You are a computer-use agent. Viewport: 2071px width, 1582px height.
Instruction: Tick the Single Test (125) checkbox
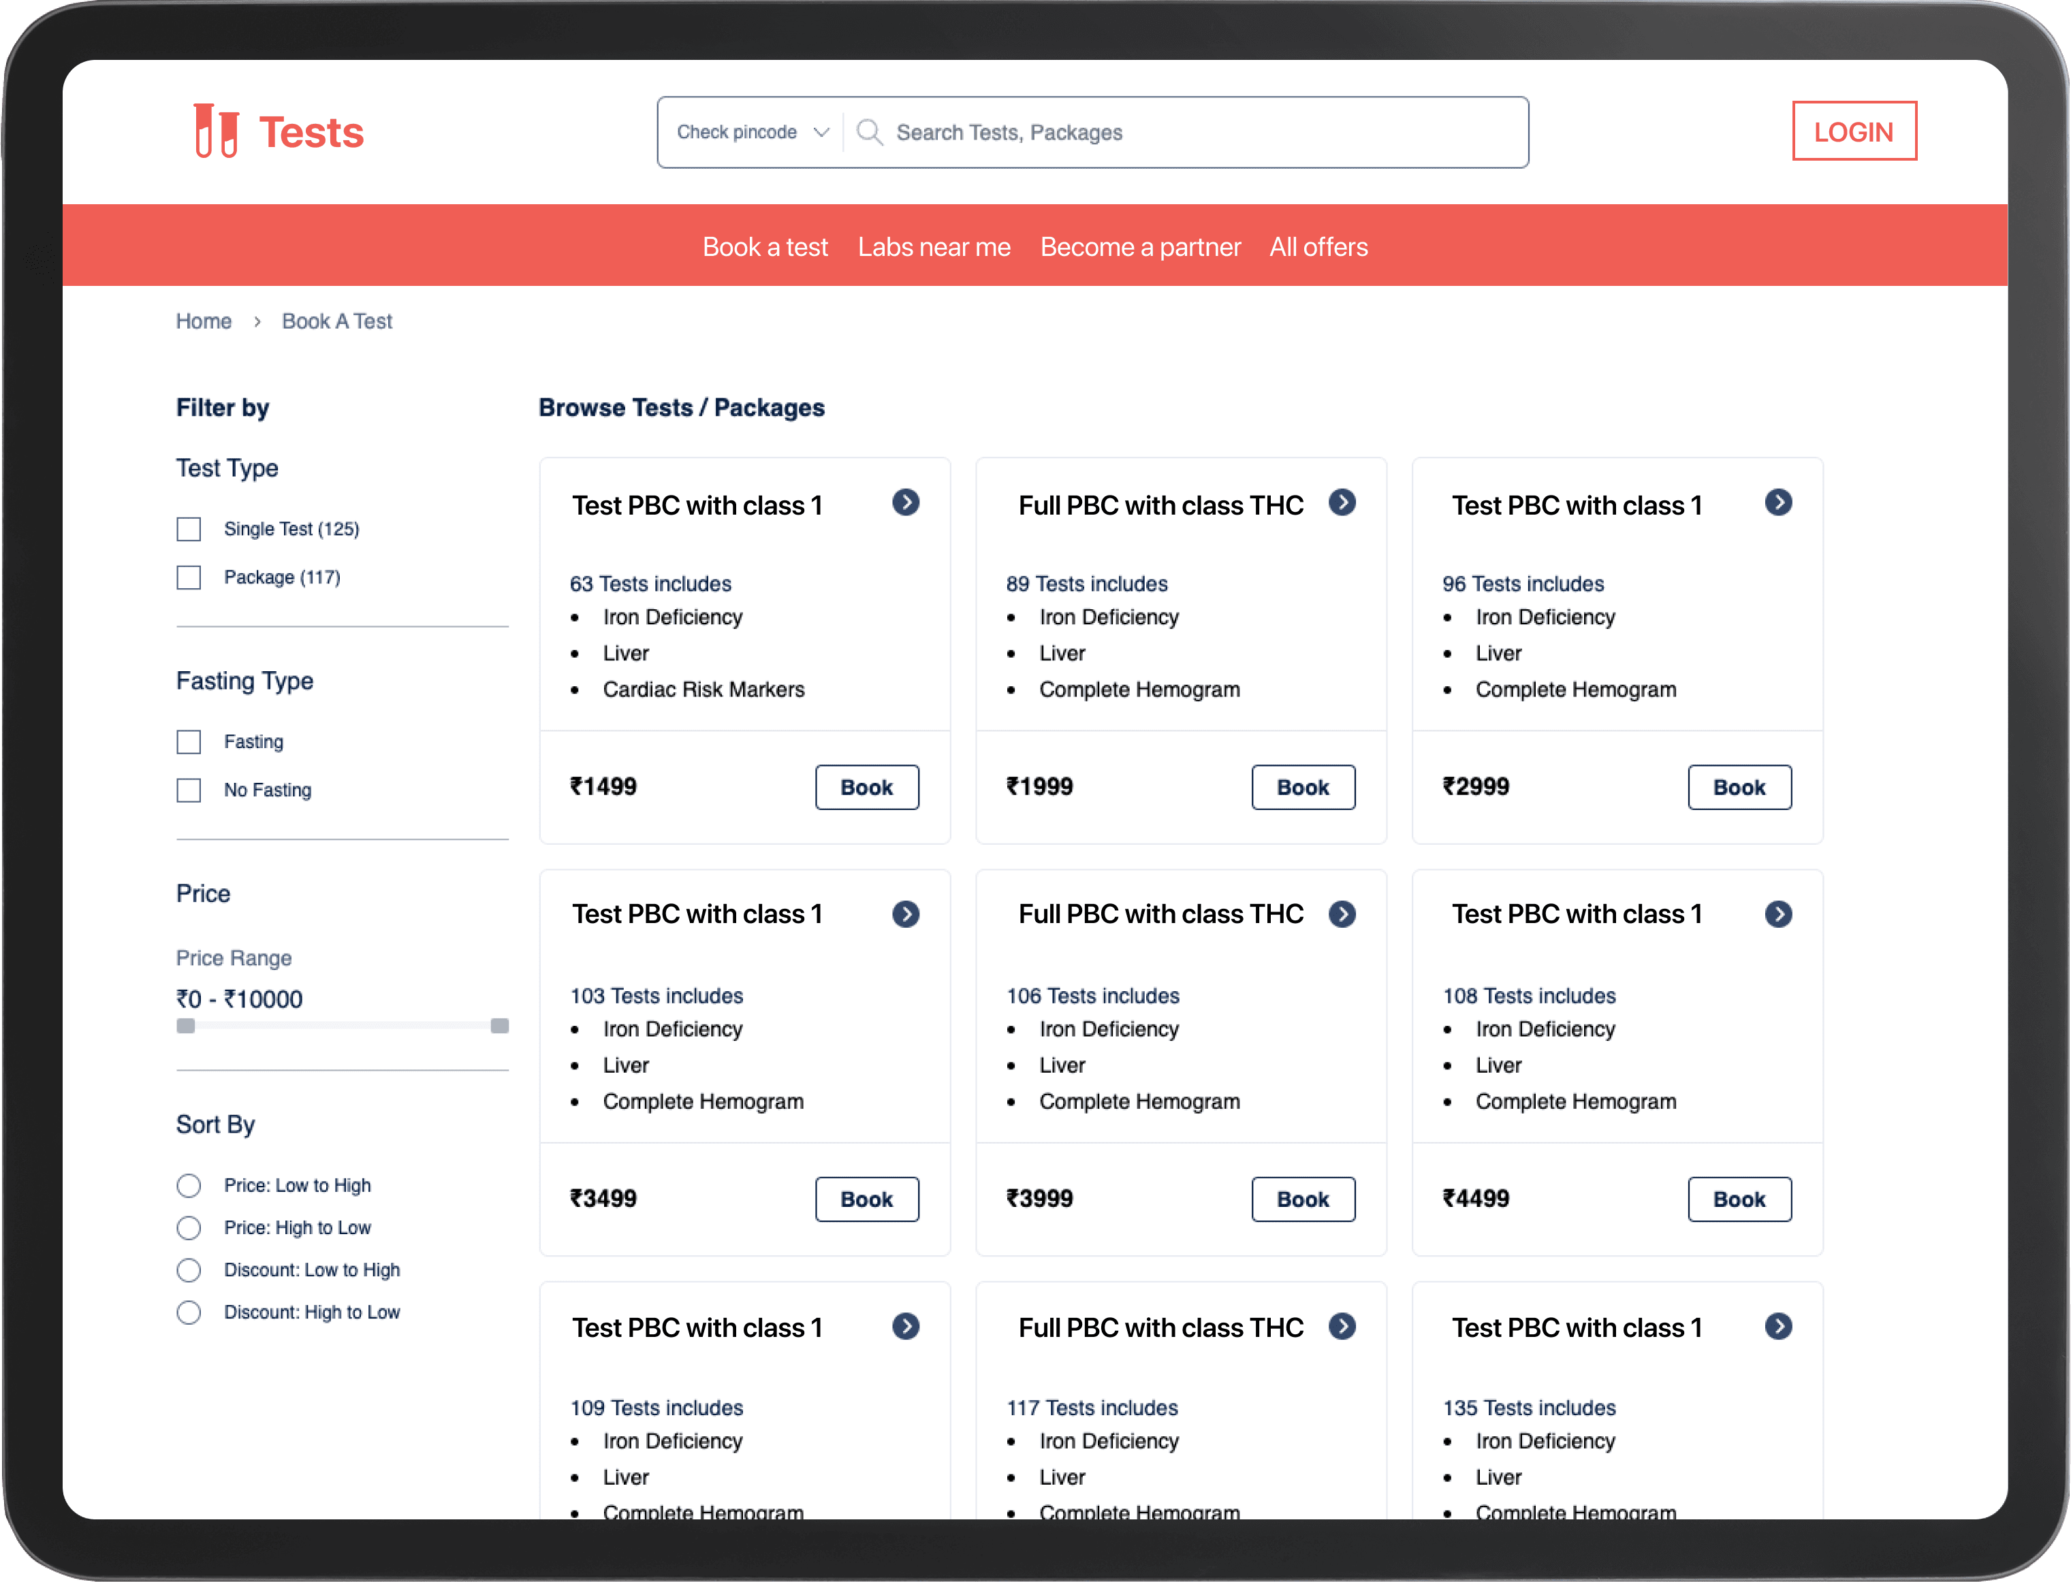click(189, 529)
